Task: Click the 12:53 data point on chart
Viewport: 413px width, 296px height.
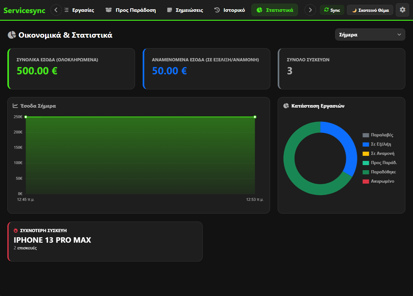Action: point(255,117)
